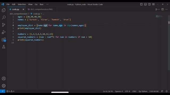Image resolution: width=170 pixels, height=95 pixels.
Task: Open the editor More Actions menu
Action: click(x=167, y=9)
